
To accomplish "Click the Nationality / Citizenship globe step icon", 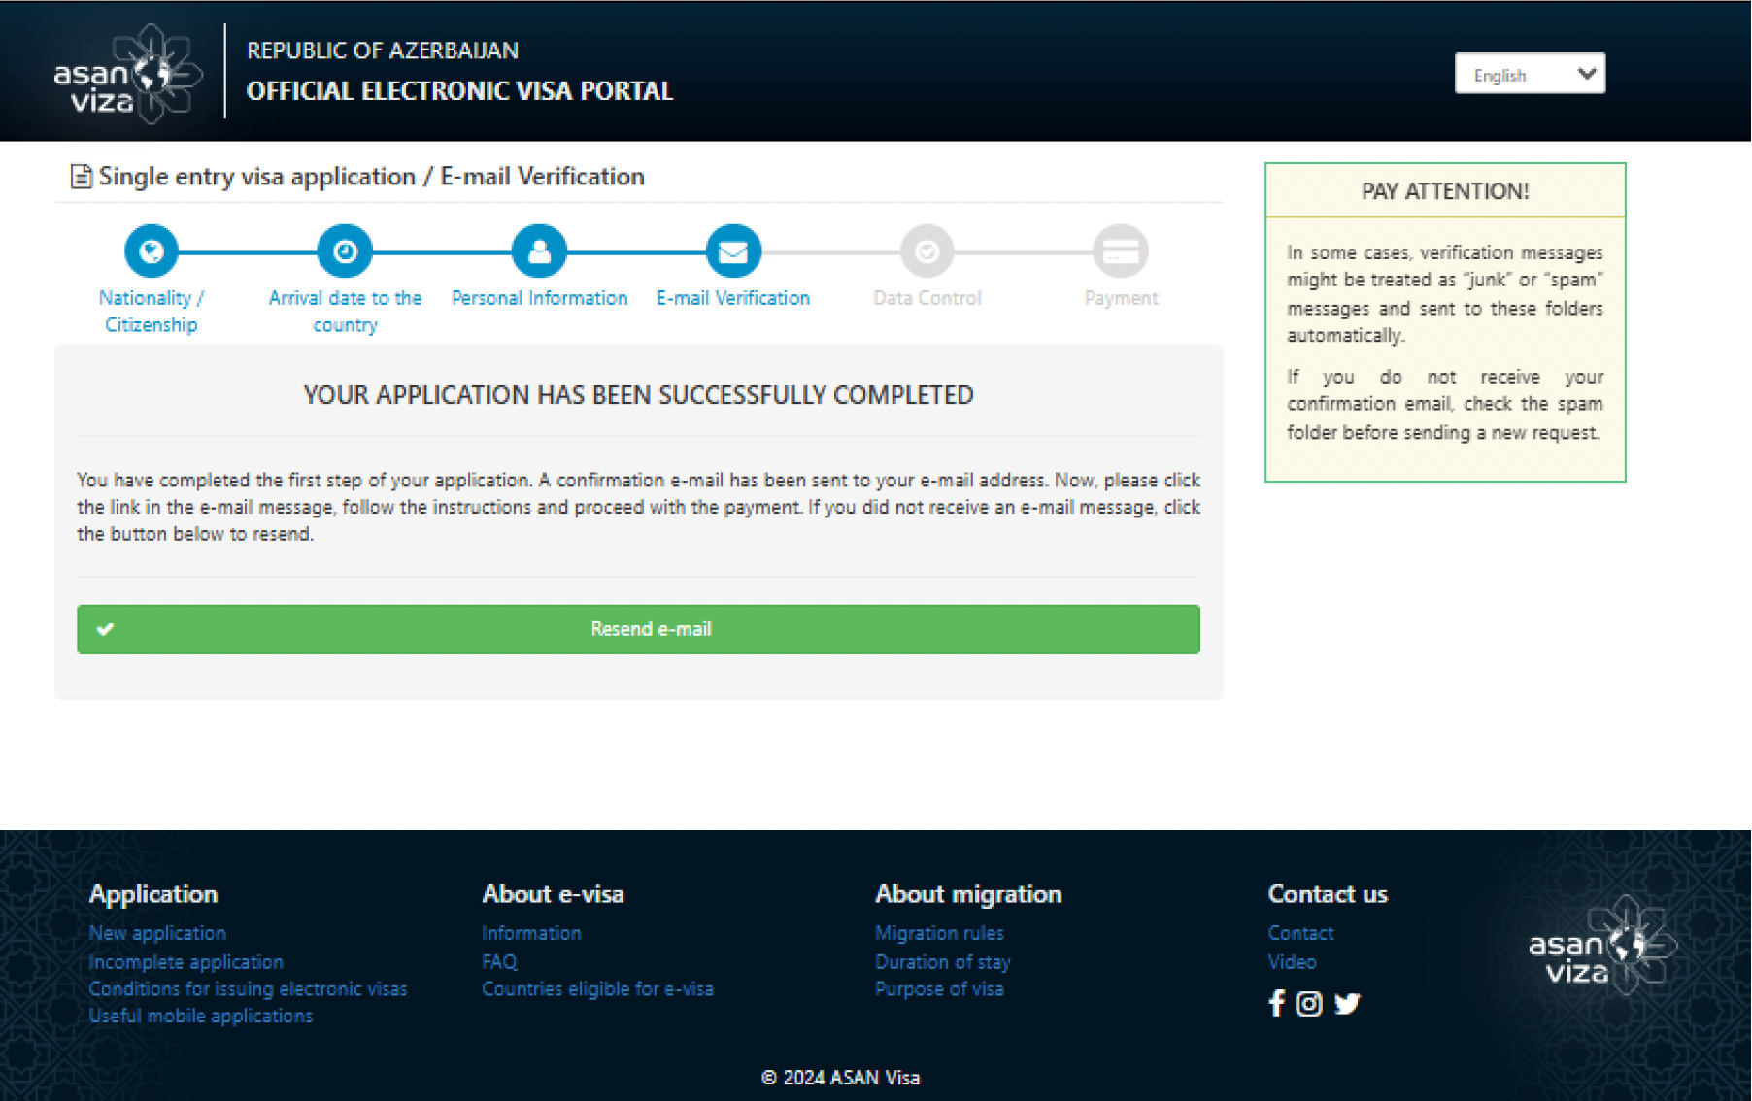I will pos(151,251).
